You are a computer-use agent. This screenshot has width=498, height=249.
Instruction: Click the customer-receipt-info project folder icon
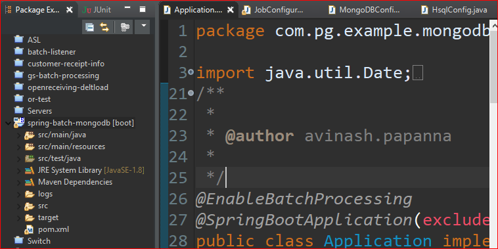point(19,63)
